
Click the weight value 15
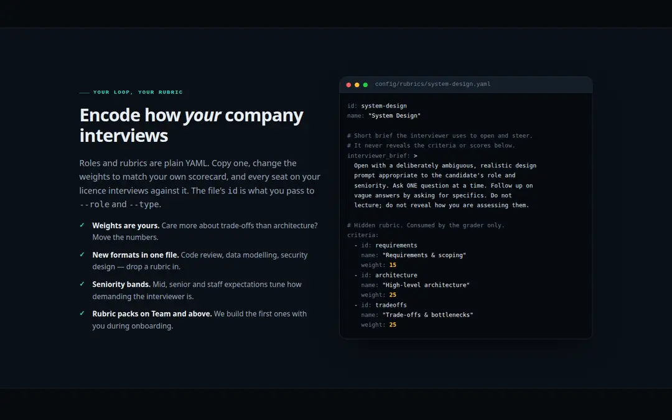tap(393, 265)
